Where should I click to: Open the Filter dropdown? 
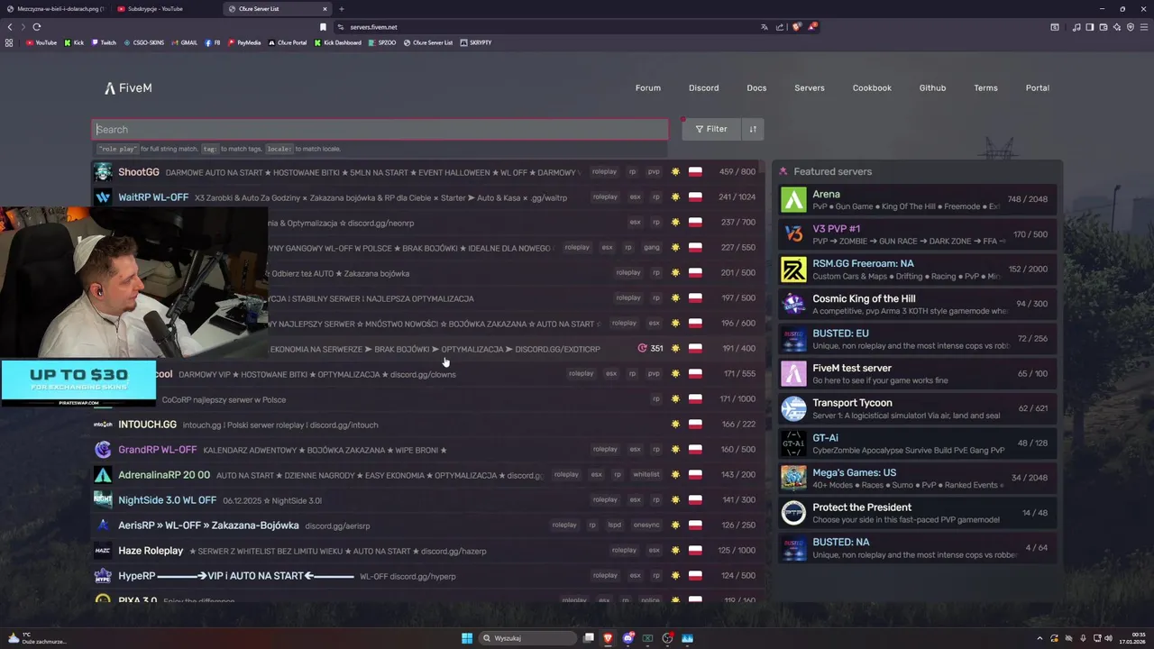pyautogui.click(x=710, y=129)
